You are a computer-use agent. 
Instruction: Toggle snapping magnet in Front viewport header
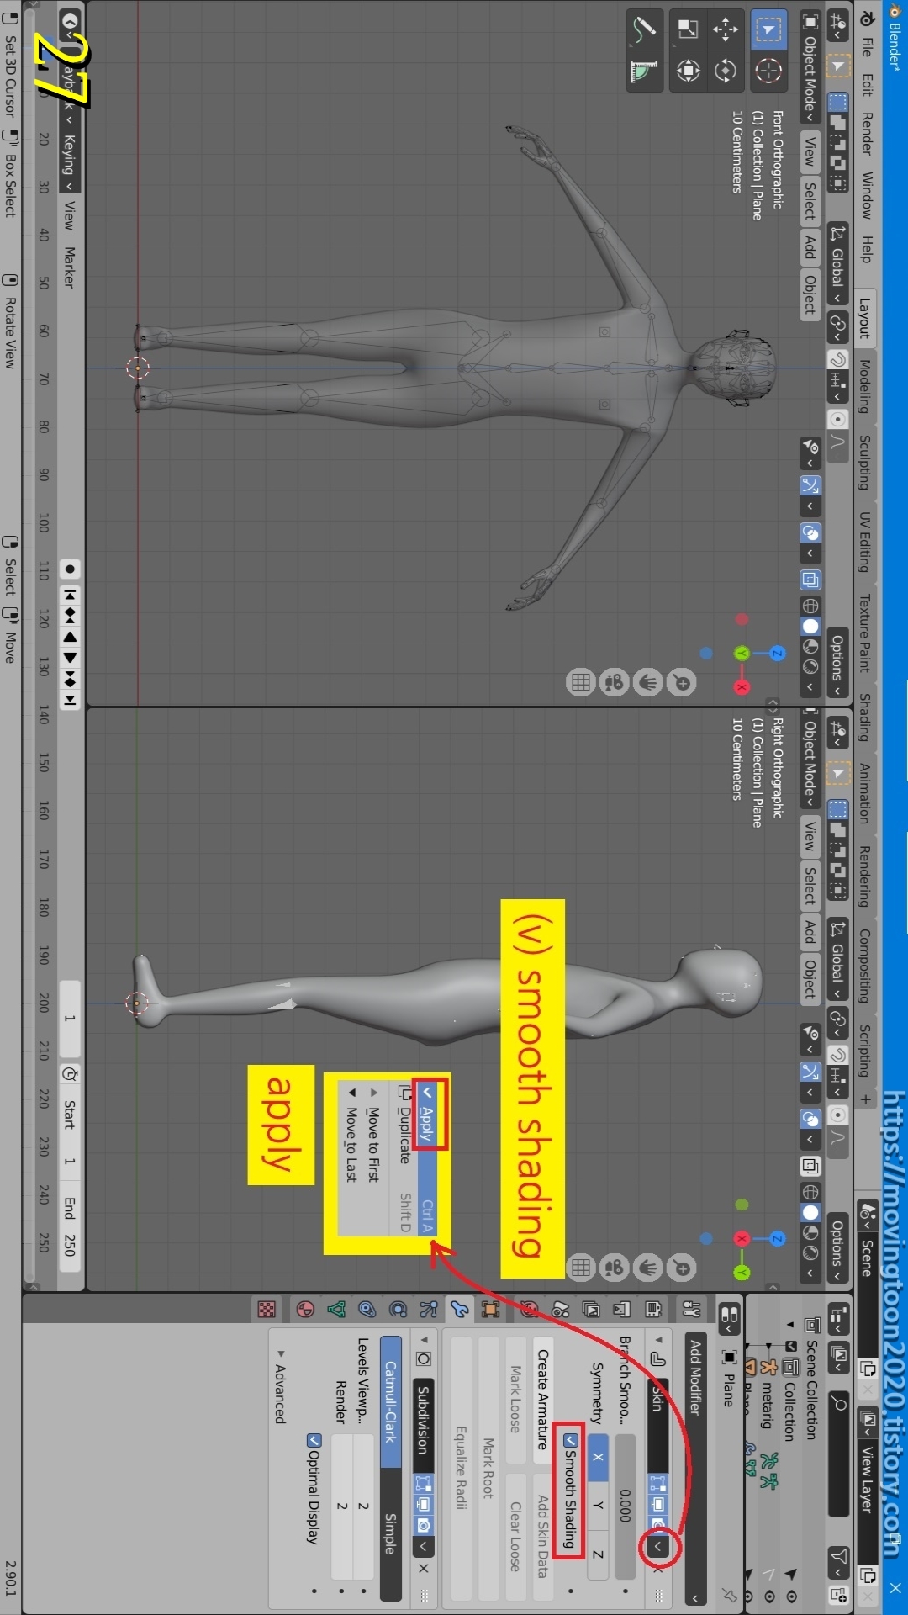pyautogui.click(x=837, y=360)
